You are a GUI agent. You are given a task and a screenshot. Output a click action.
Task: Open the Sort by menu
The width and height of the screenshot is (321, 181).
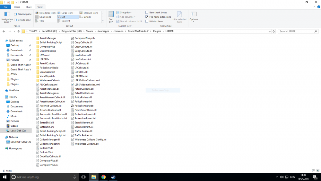tap(111, 17)
